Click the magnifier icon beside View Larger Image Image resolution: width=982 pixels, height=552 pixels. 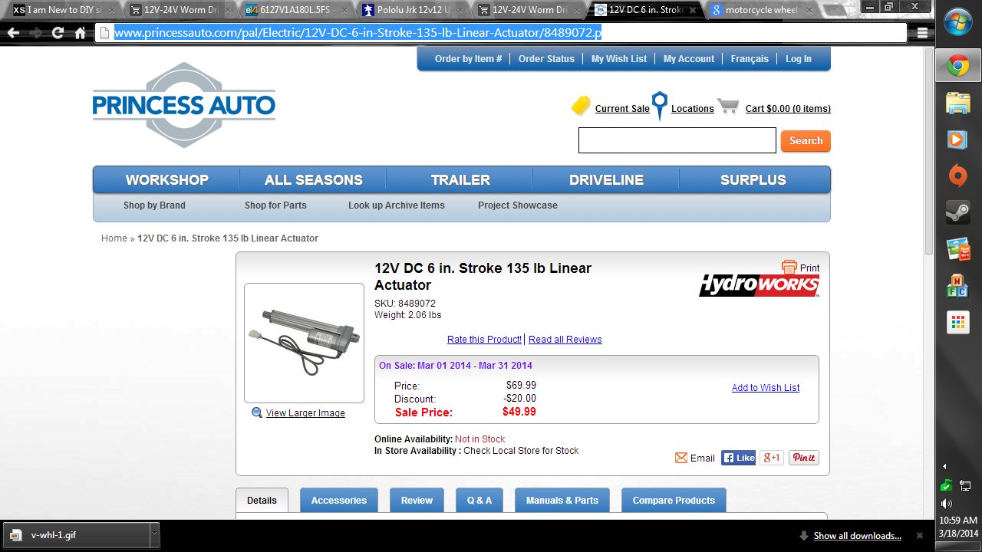tap(257, 412)
